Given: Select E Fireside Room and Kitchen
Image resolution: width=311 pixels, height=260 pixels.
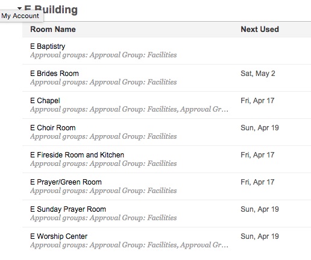Looking at the screenshot, I should tap(77, 155).
